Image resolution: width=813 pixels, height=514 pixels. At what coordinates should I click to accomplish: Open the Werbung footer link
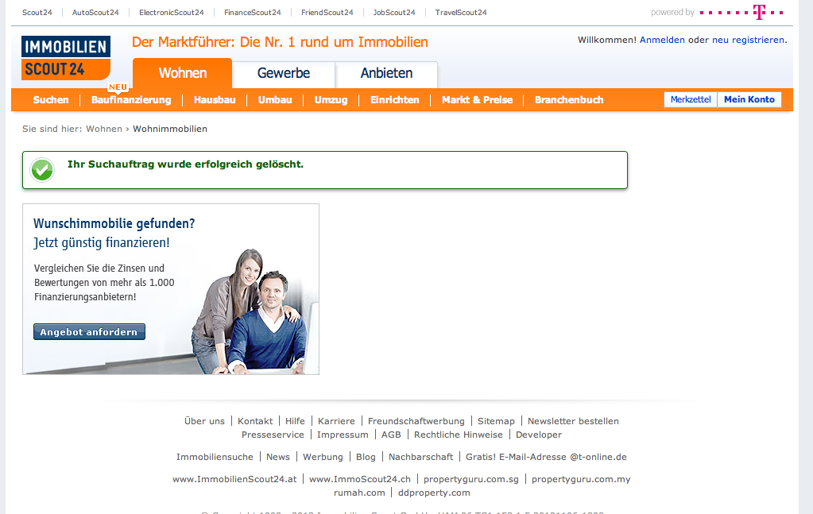tap(323, 457)
